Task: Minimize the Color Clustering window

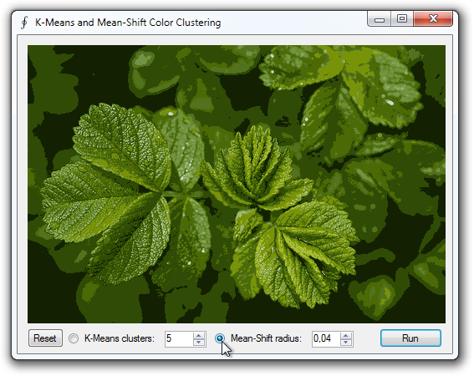Action: pyautogui.click(x=380, y=19)
